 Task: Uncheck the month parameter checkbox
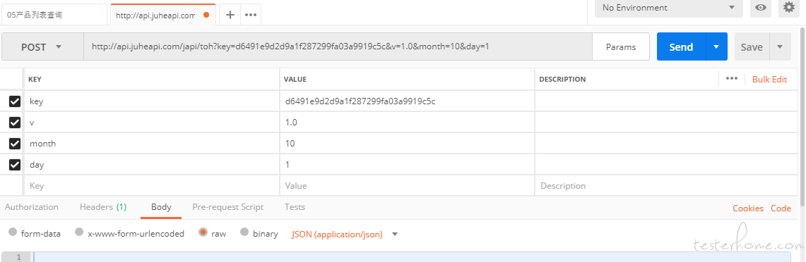click(15, 144)
